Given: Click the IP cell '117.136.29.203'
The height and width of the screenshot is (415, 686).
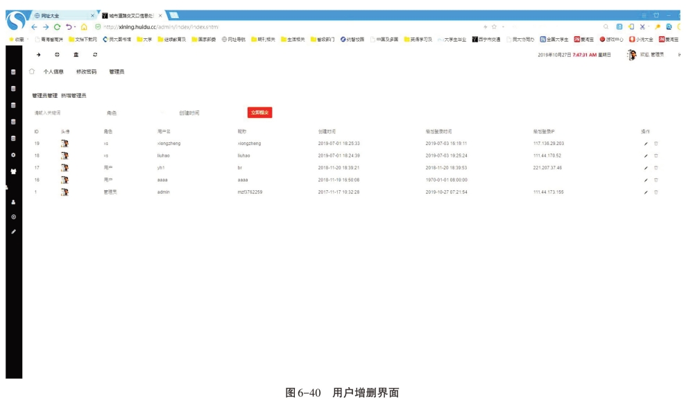Looking at the screenshot, I should point(549,144).
